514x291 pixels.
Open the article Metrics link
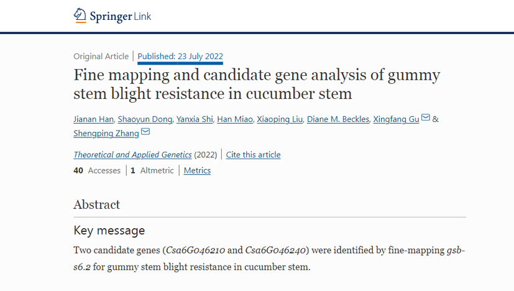pyautogui.click(x=197, y=170)
